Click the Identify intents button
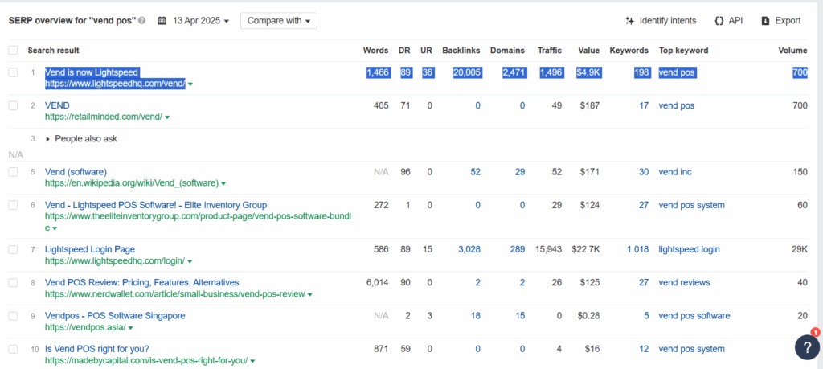Viewport: 823px width, 369px height. [661, 21]
